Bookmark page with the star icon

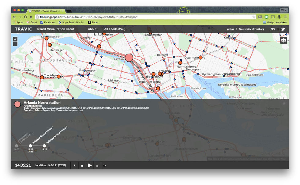pyautogui.click(x=254, y=17)
